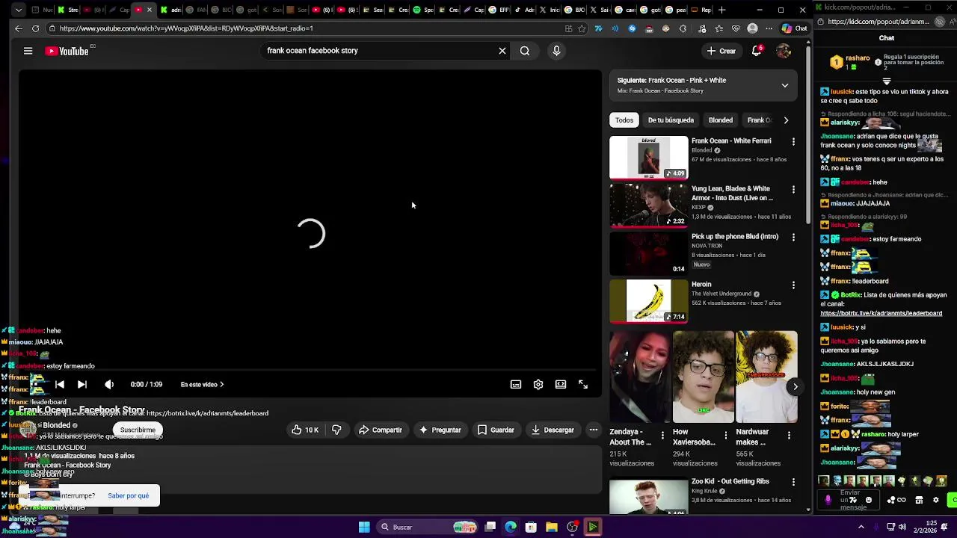Open the player settings gear
Screen dimensions: 957x538
click(x=538, y=384)
